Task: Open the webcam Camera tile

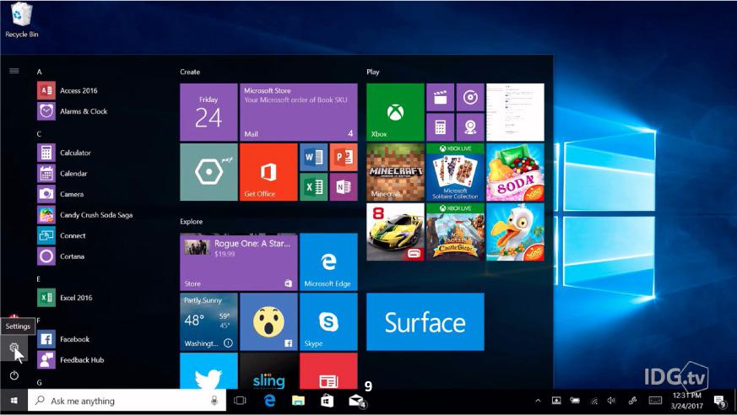Action: pos(470,127)
